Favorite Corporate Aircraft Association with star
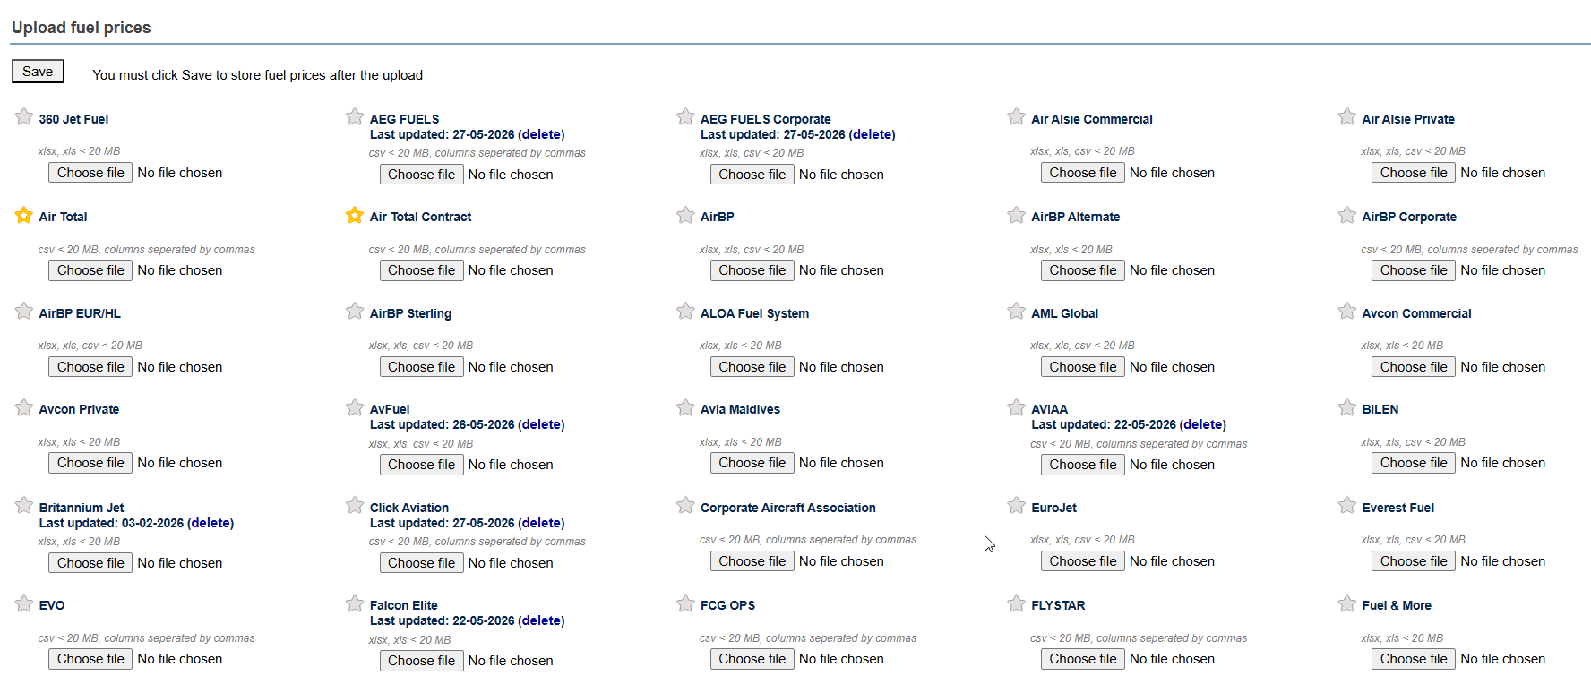1591x684 pixels. (685, 506)
